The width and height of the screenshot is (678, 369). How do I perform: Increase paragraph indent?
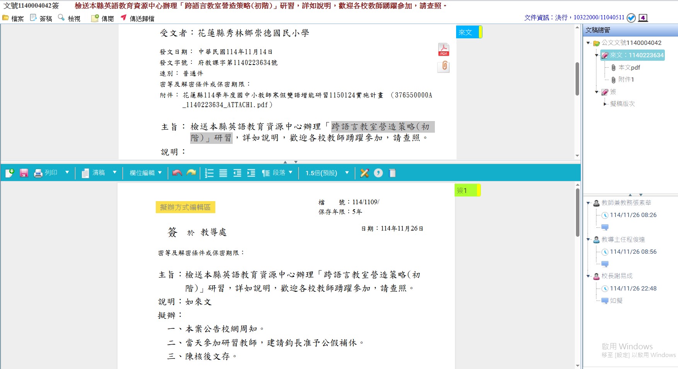(x=251, y=173)
